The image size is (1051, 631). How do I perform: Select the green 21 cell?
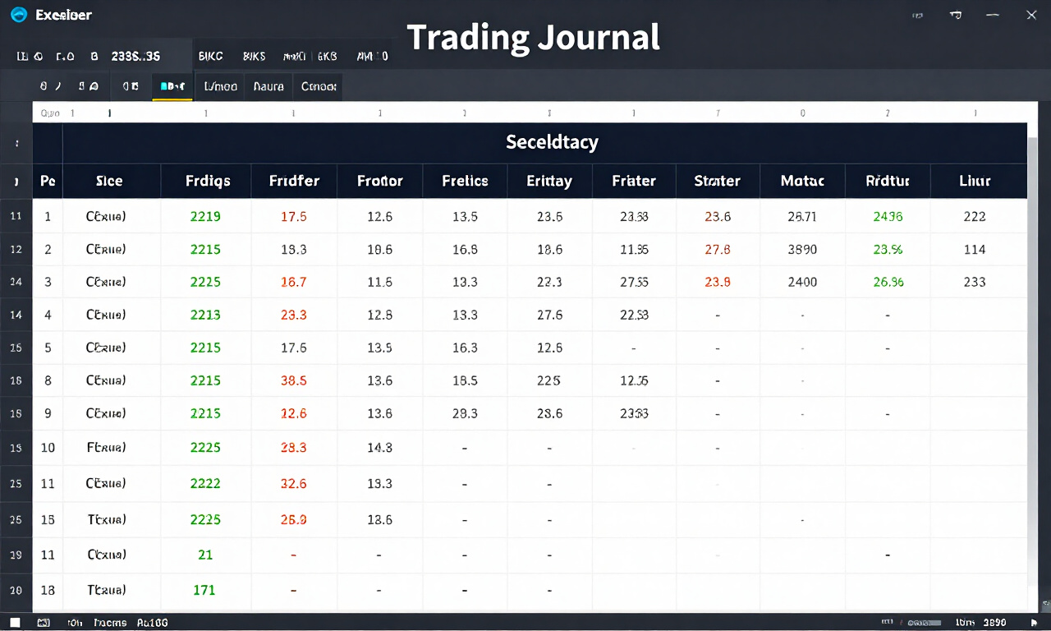click(x=205, y=555)
